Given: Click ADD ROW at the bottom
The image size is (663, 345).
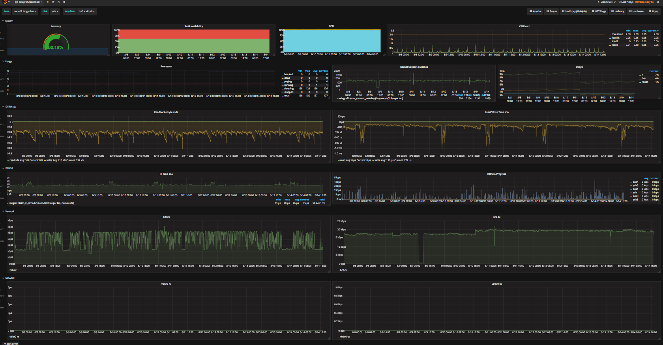Looking at the screenshot, I should [11, 344].
